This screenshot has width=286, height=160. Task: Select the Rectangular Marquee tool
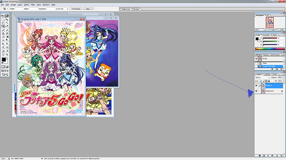coord(3,20)
